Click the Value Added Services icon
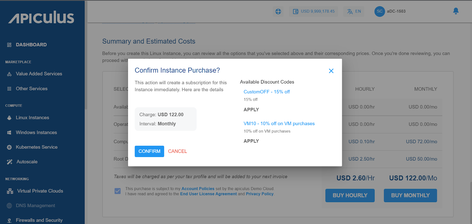The width and height of the screenshot is (472, 224). click(x=9, y=74)
